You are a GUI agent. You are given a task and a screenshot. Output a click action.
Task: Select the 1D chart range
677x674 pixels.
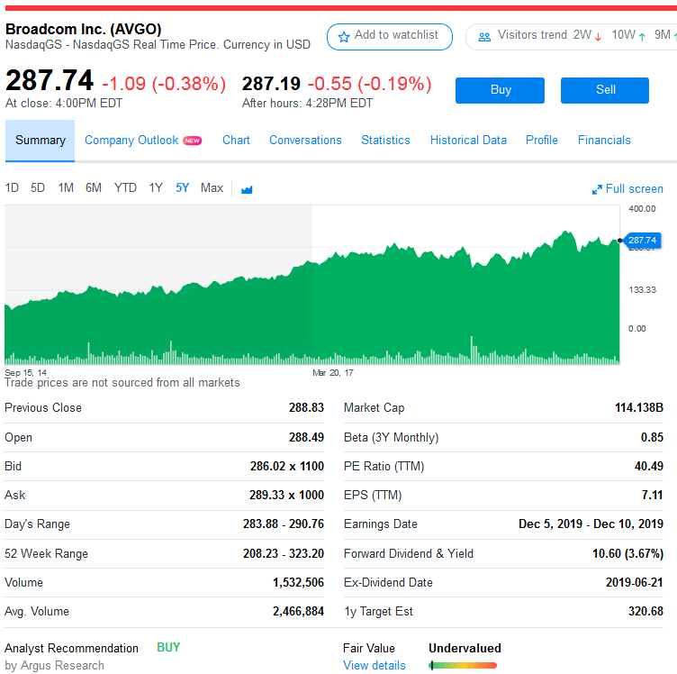pos(12,188)
